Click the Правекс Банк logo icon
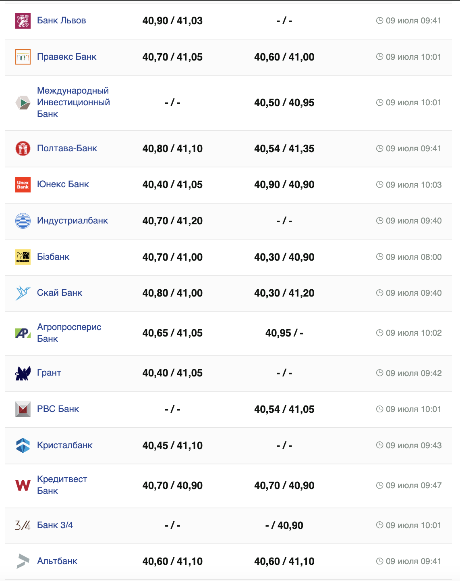 [x=23, y=57]
